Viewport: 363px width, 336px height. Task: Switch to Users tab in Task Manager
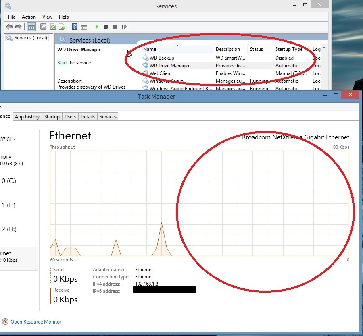pyautogui.click(x=70, y=117)
